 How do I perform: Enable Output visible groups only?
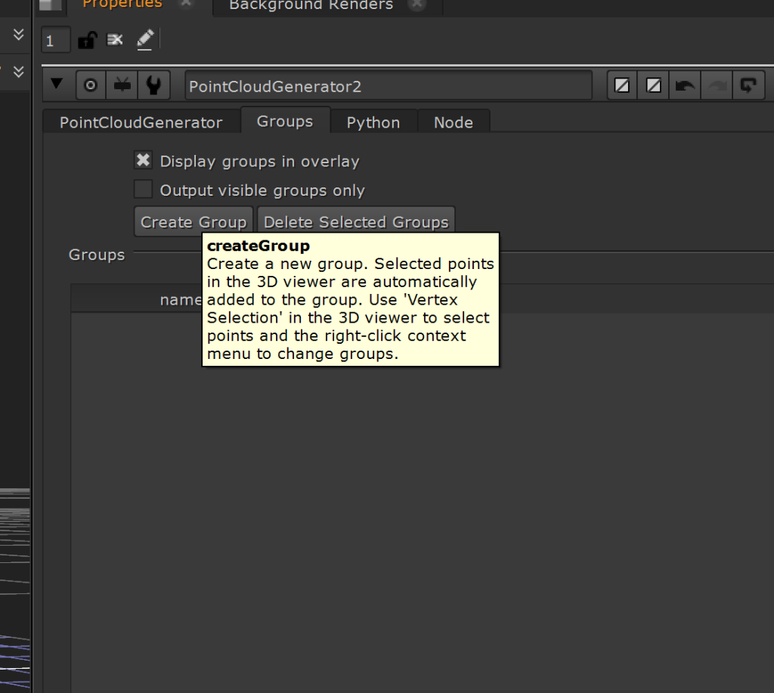coord(143,189)
